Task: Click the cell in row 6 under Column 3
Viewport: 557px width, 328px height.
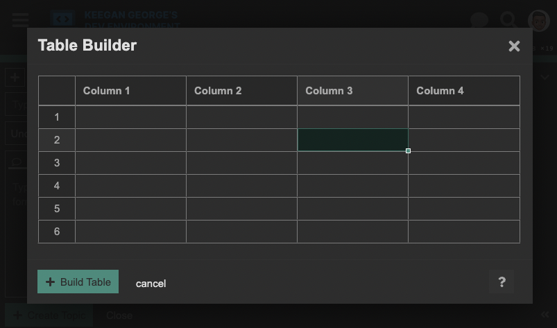Action: coord(353,232)
